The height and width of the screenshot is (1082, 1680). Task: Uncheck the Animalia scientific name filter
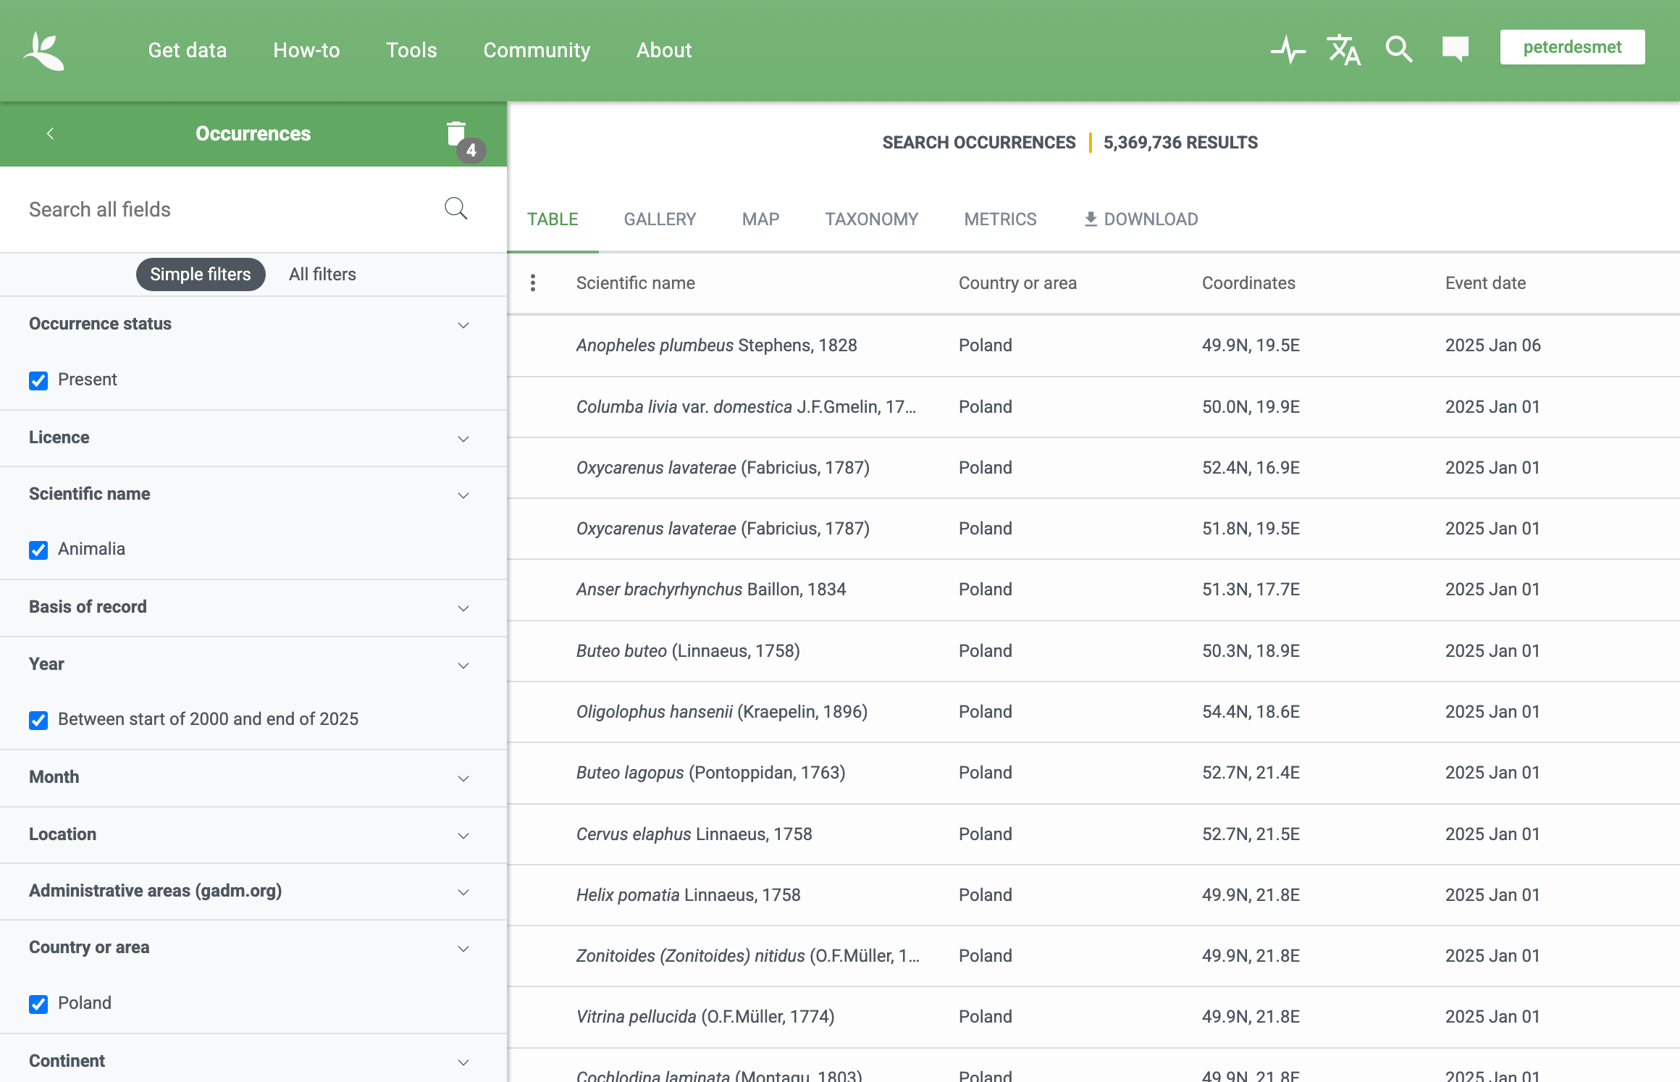coord(38,550)
